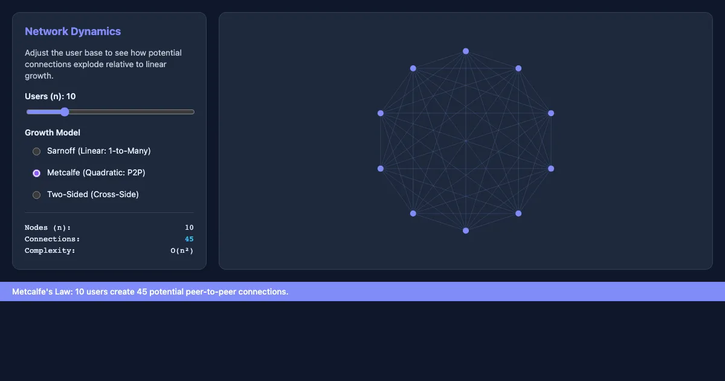Click the 'Nodes (n):' stat row label
The image size is (725, 381).
(x=48, y=228)
